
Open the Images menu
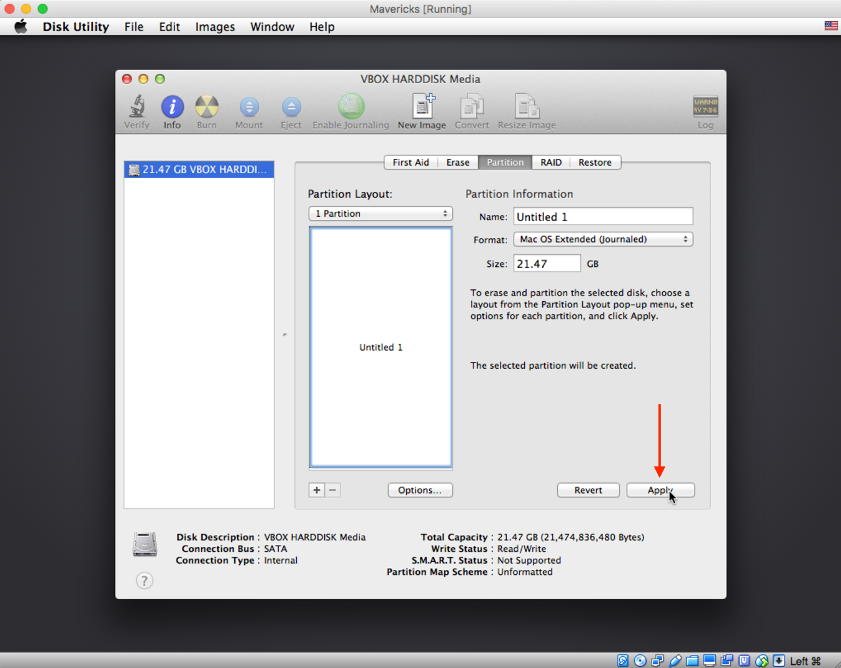[x=215, y=27]
